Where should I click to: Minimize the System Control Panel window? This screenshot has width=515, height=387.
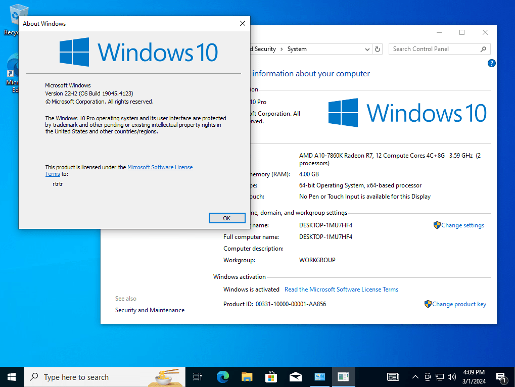(439, 32)
